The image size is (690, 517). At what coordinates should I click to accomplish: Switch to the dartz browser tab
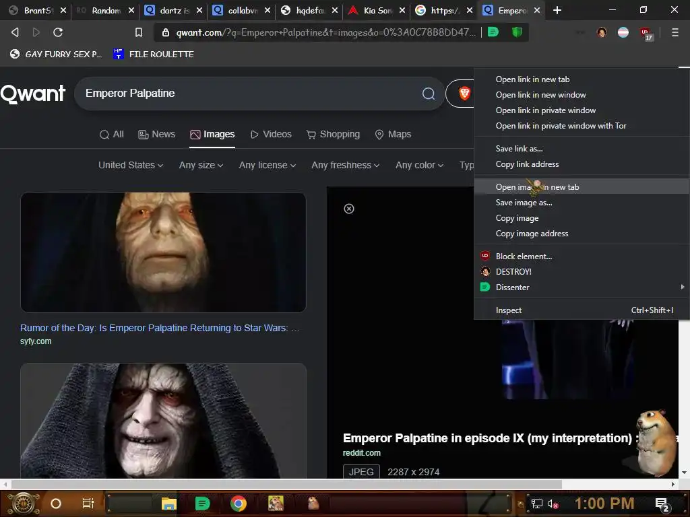point(174,10)
